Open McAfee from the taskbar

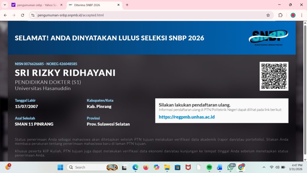[188, 167]
